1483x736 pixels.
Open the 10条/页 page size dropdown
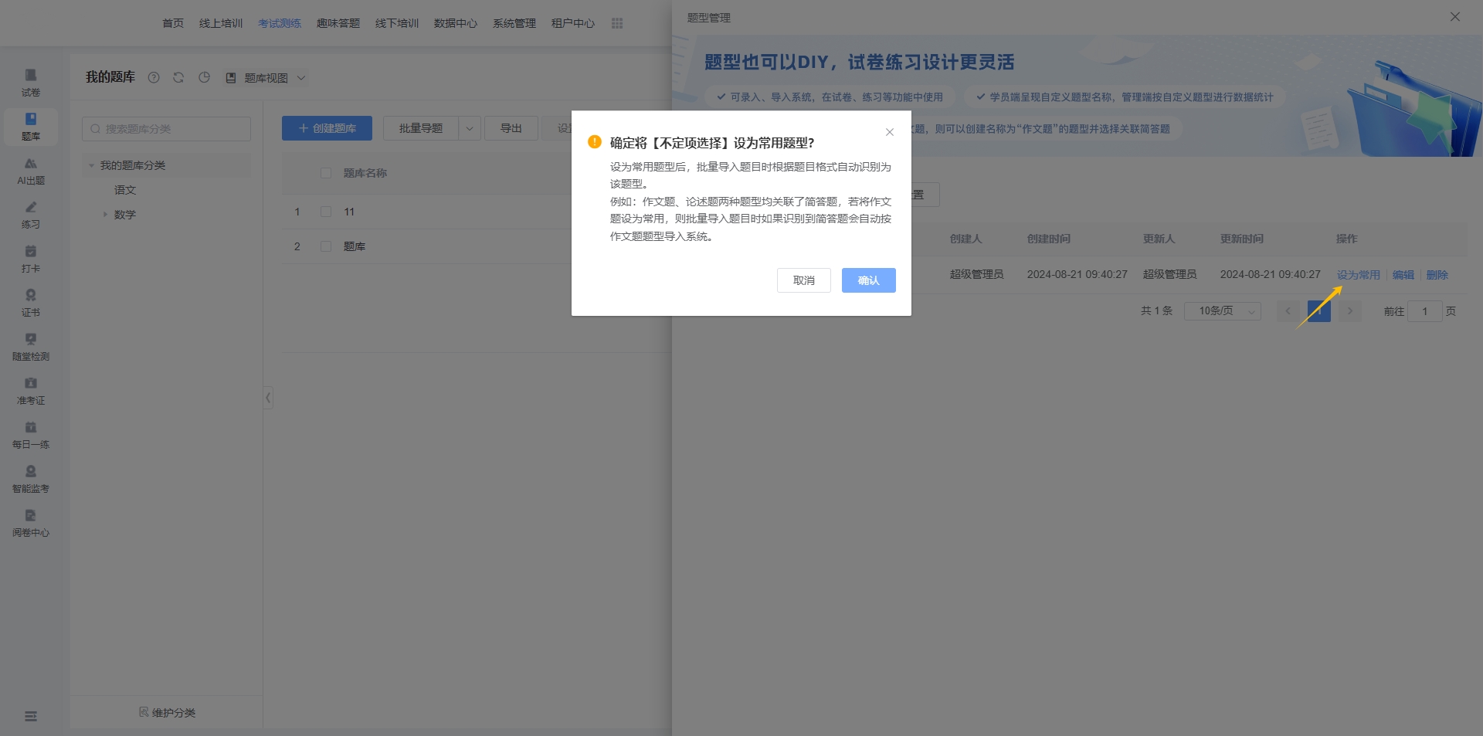pos(1222,311)
